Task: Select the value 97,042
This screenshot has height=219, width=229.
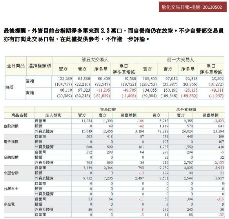Action: 171,79
